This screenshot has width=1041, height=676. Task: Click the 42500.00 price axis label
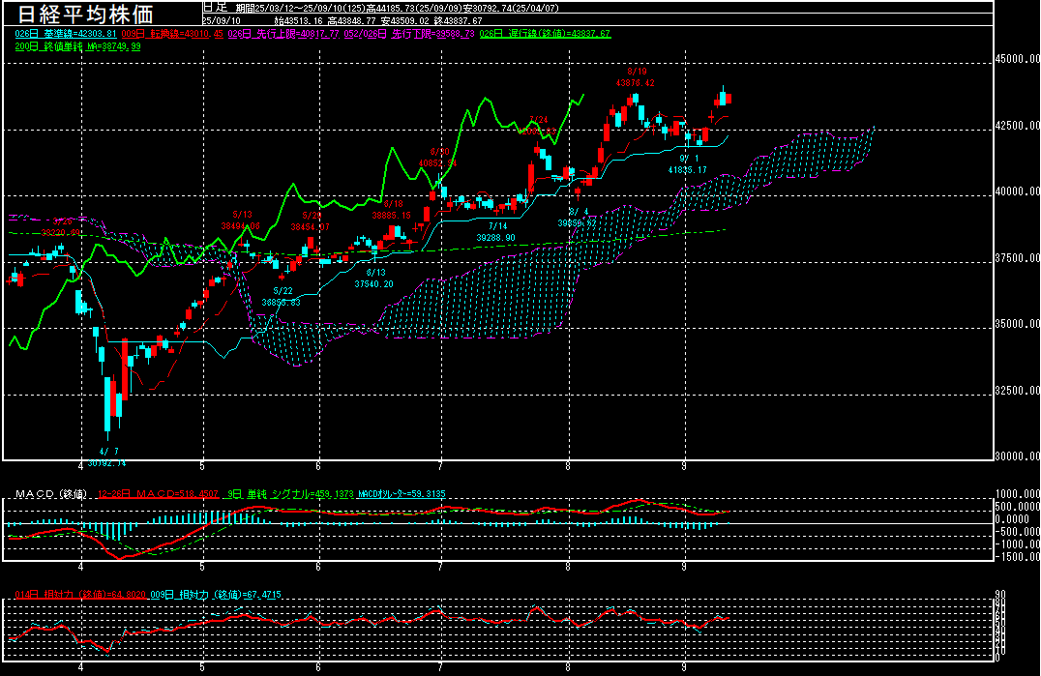[1017, 125]
